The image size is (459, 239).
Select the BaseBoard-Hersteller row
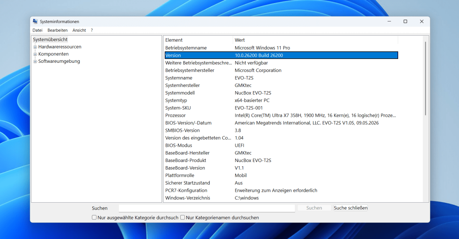281,153
